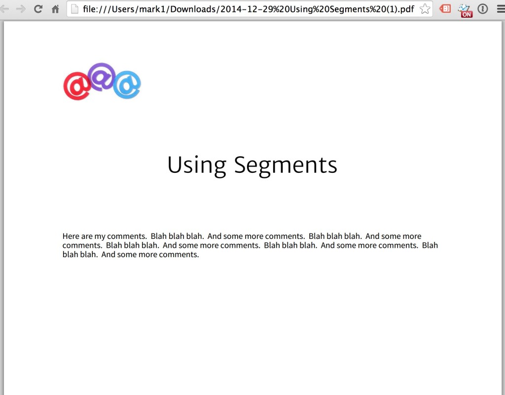Click the browser back arrow

point(5,9)
